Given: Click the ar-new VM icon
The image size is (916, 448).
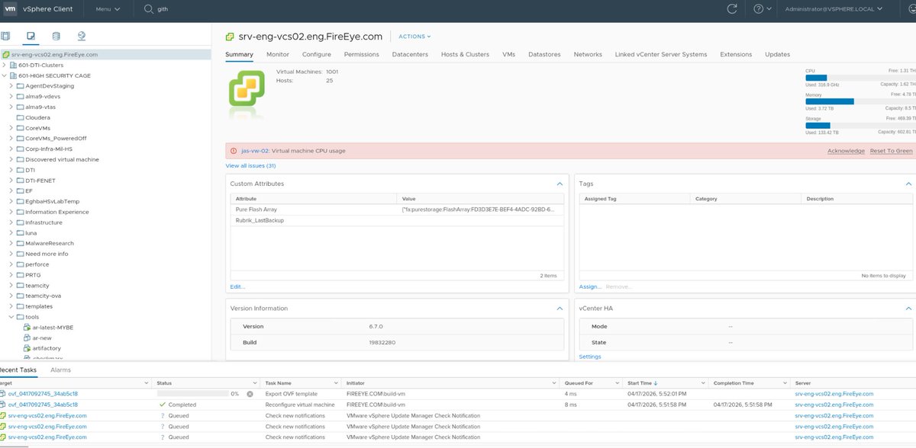Looking at the screenshot, I should point(27,338).
